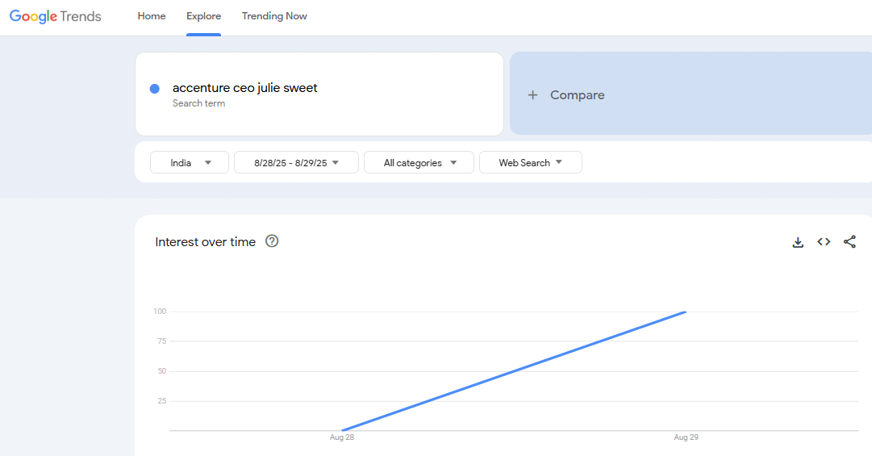
Task: Open the Trending Now tab
Action: [x=274, y=16]
